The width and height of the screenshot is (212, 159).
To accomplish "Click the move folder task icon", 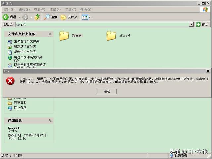I will tap(10, 47).
